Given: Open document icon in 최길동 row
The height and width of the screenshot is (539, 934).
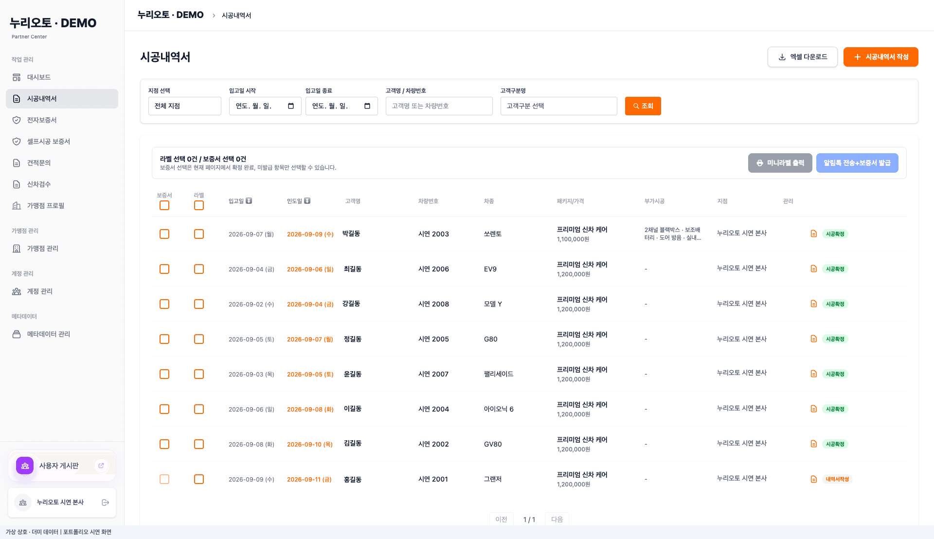Looking at the screenshot, I should coord(813,269).
